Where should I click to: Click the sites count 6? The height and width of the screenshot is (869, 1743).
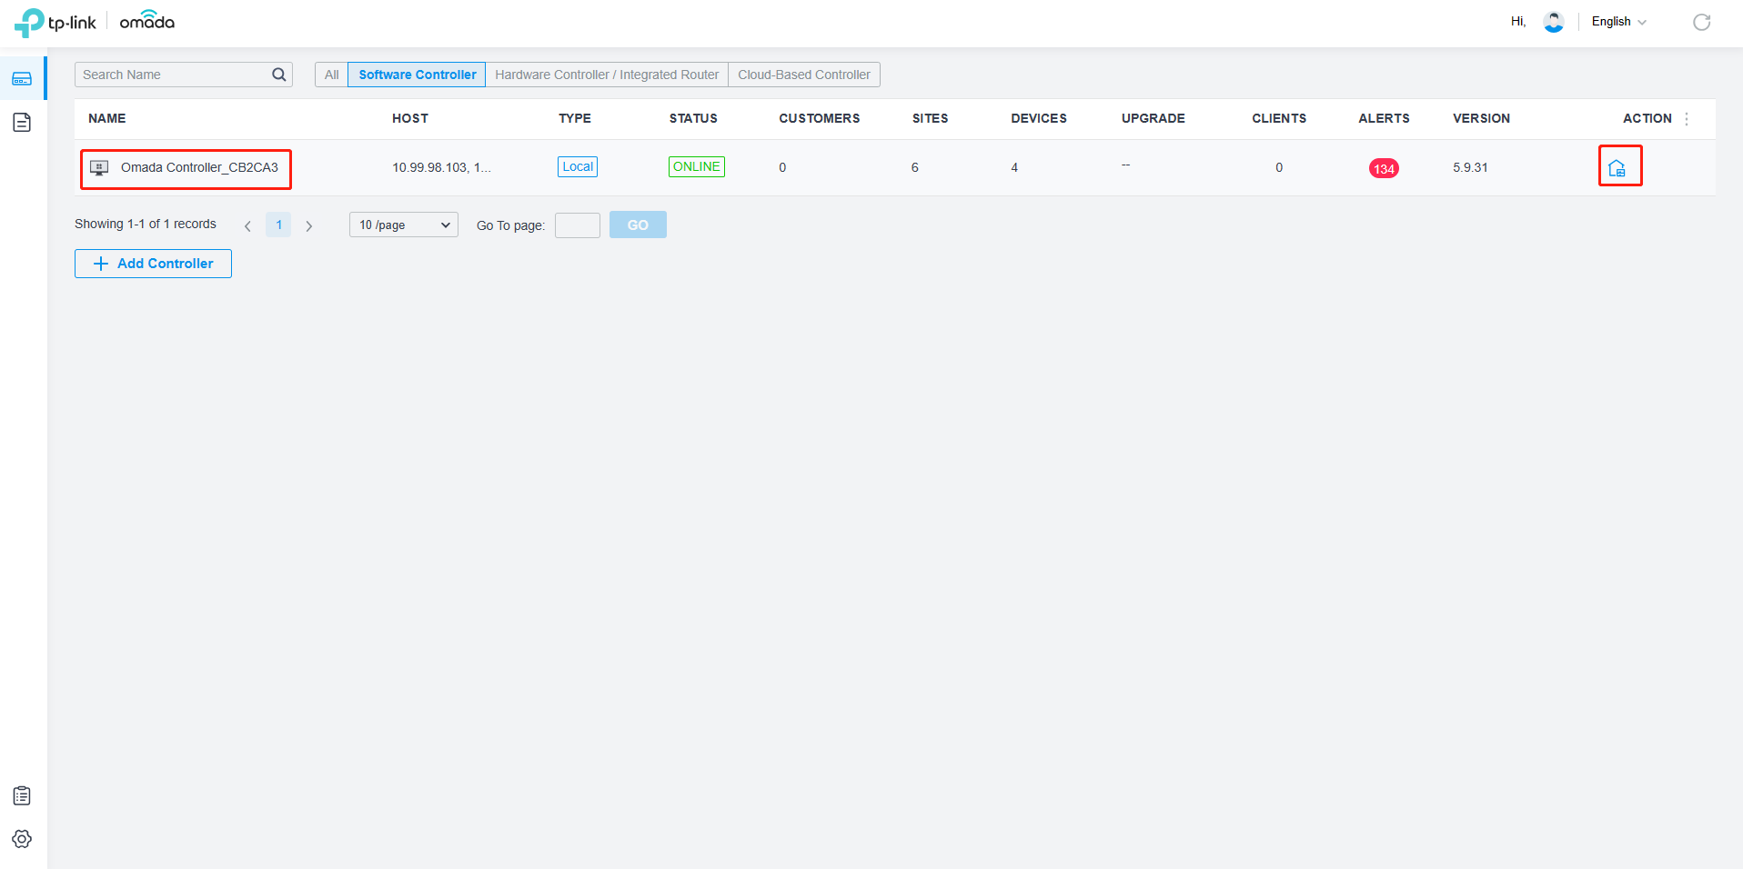click(x=915, y=168)
